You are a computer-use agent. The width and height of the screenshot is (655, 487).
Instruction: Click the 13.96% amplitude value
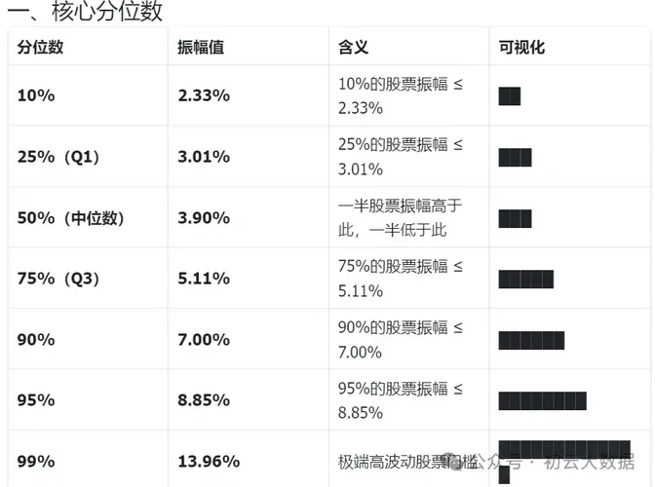click(209, 462)
